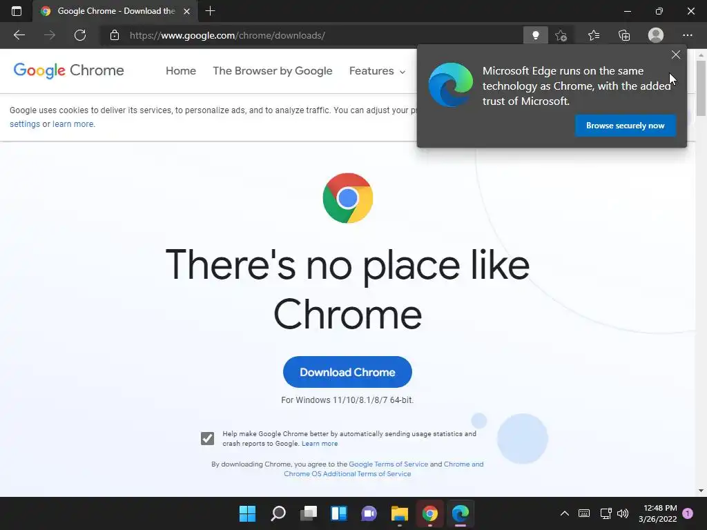Open Google Terms of Service link
The height and width of the screenshot is (530, 707).
coord(388,464)
